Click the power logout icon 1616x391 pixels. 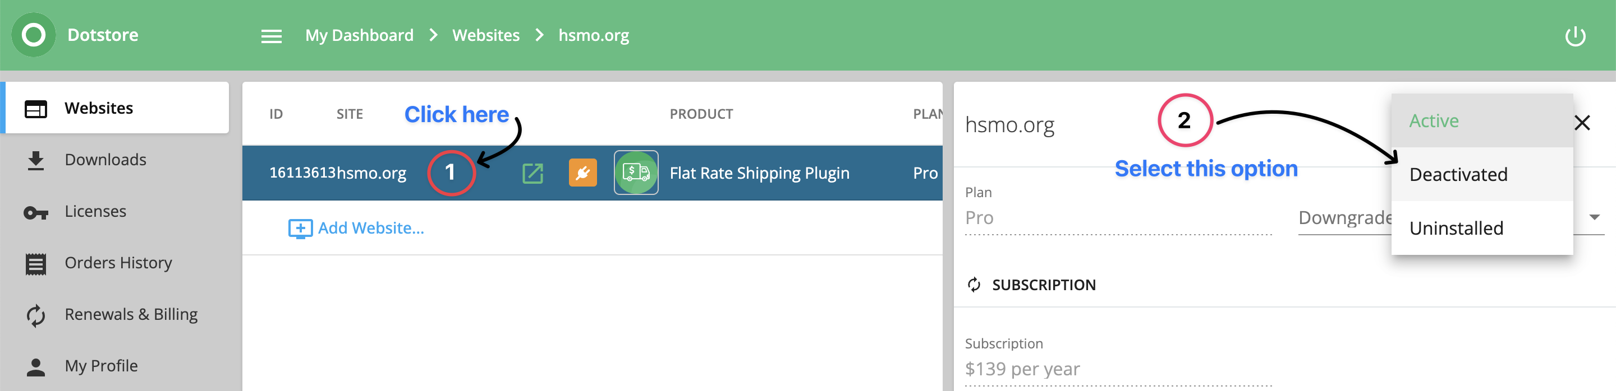click(x=1575, y=36)
